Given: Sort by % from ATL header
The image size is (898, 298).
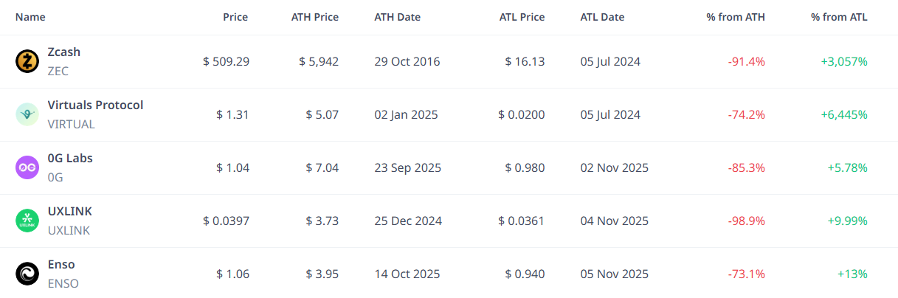Looking at the screenshot, I should pyautogui.click(x=839, y=17).
